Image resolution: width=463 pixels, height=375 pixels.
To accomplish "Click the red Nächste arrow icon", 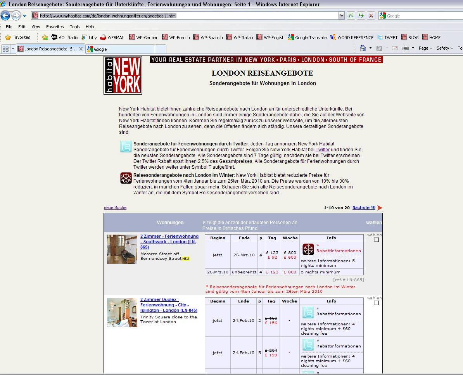I will [380, 208].
